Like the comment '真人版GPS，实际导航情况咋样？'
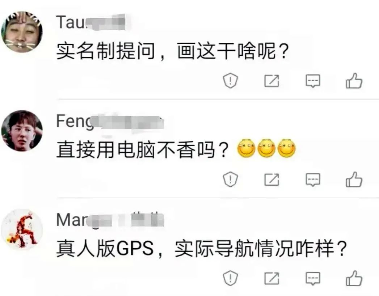379x296 pixels. pyautogui.click(x=354, y=278)
